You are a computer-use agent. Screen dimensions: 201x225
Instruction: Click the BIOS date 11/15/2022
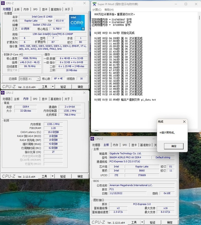(128, 193)
